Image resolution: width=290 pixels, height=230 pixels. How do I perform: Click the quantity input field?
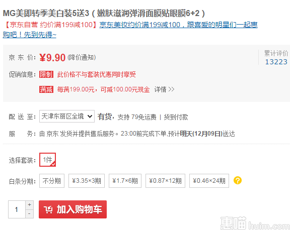17,209
